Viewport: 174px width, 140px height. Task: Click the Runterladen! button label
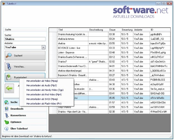pyautogui.click(x=20, y=77)
